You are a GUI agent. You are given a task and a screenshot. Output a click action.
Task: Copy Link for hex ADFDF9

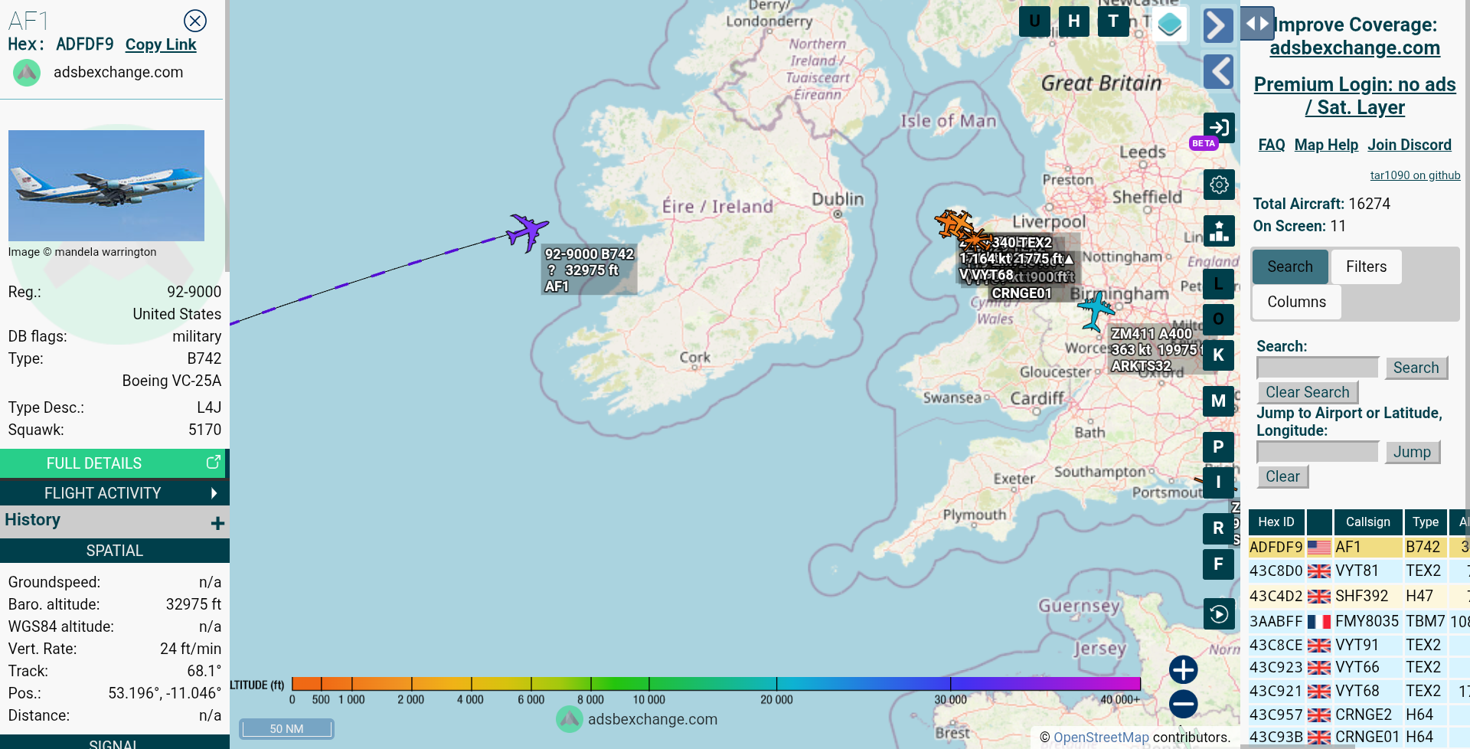[x=161, y=44]
